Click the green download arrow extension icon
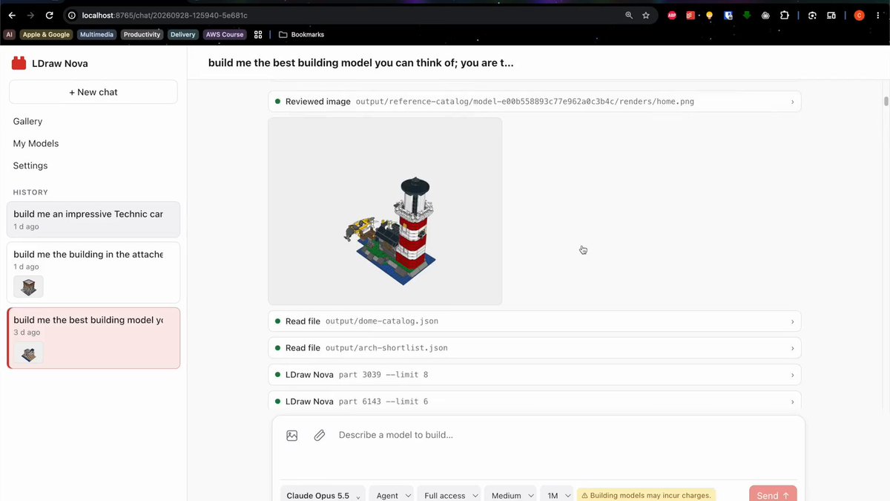Image resolution: width=890 pixels, height=501 pixels. click(747, 15)
